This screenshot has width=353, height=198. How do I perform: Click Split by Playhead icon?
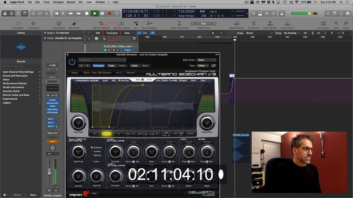click(x=101, y=23)
